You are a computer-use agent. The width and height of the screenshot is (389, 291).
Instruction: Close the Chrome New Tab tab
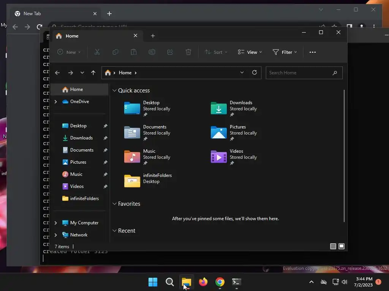pyautogui.click(x=95, y=14)
